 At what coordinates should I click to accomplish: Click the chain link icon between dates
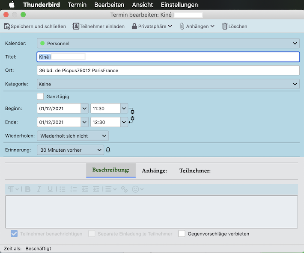pos(132,115)
